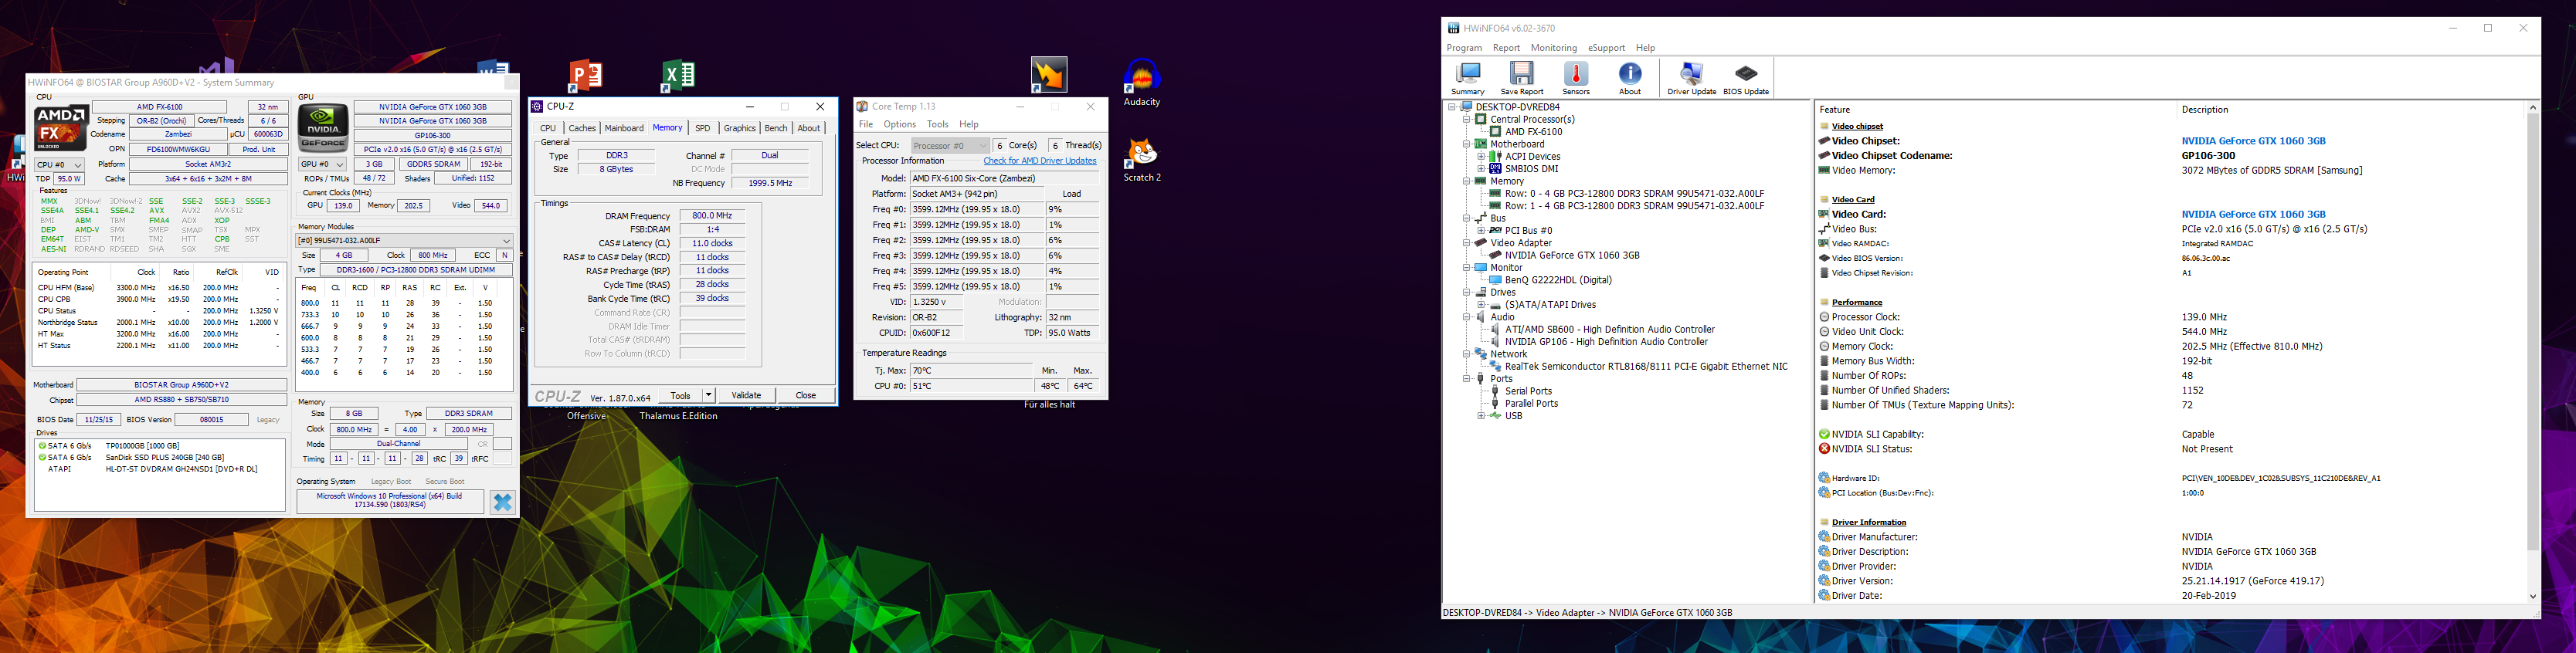Collapse the Motherboard tree node
Image resolution: width=2576 pixels, height=653 pixels.
coord(1467,144)
